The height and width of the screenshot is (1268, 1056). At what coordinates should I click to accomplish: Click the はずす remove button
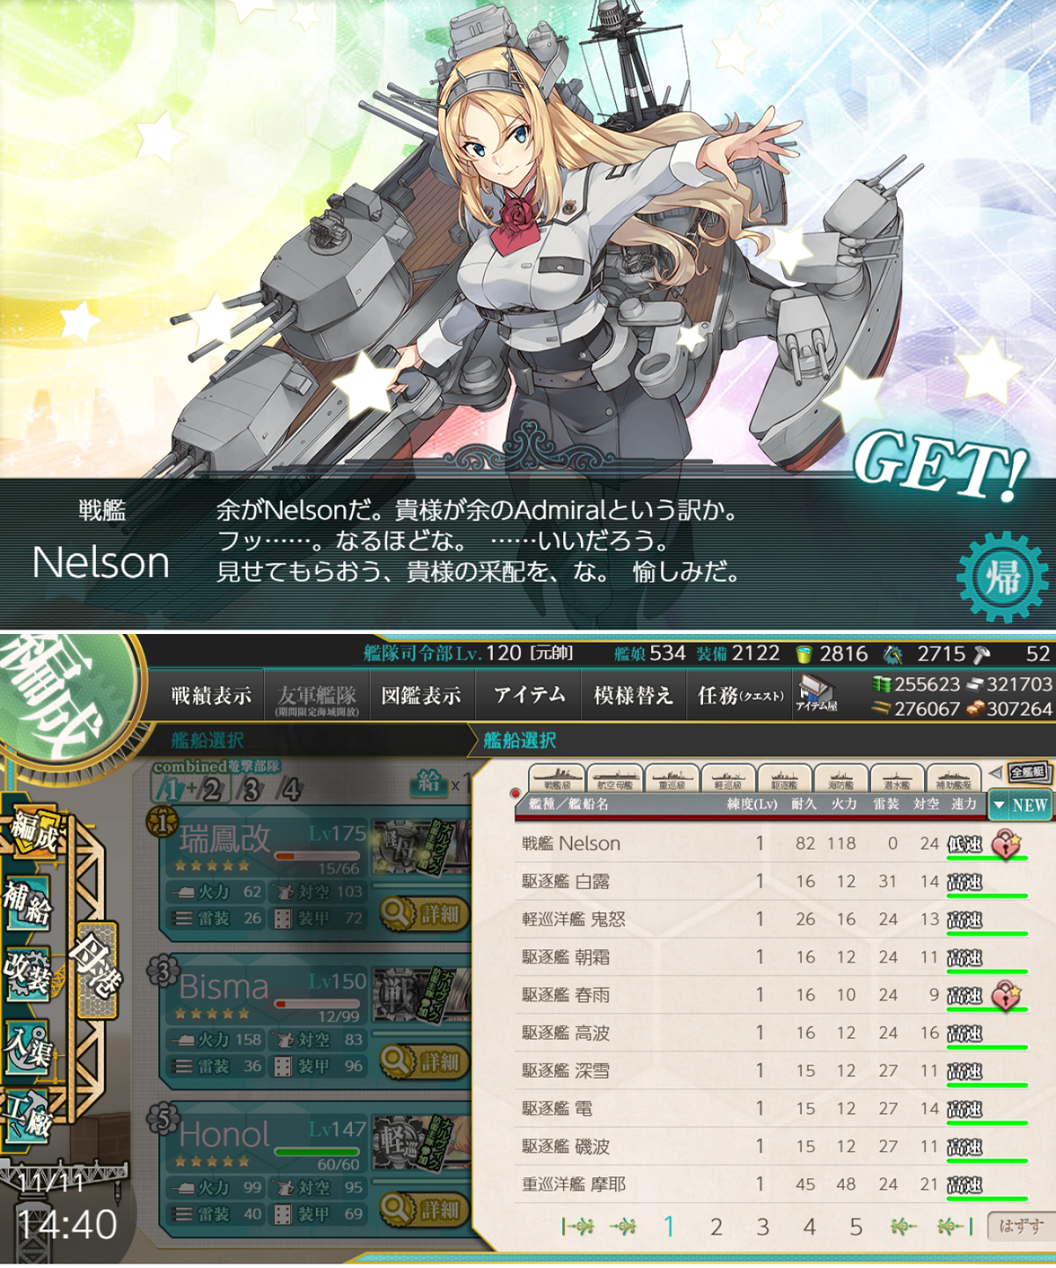click(1020, 1226)
